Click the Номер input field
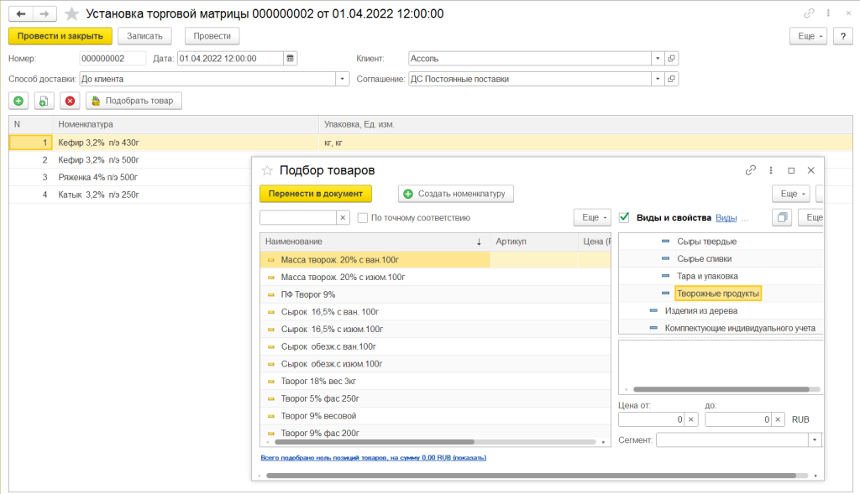860x494 pixels. [x=113, y=58]
